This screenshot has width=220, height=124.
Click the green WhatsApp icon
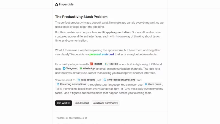point(81,68)
